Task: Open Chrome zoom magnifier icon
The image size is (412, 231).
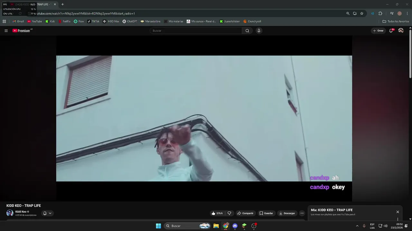Action: point(348,13)
